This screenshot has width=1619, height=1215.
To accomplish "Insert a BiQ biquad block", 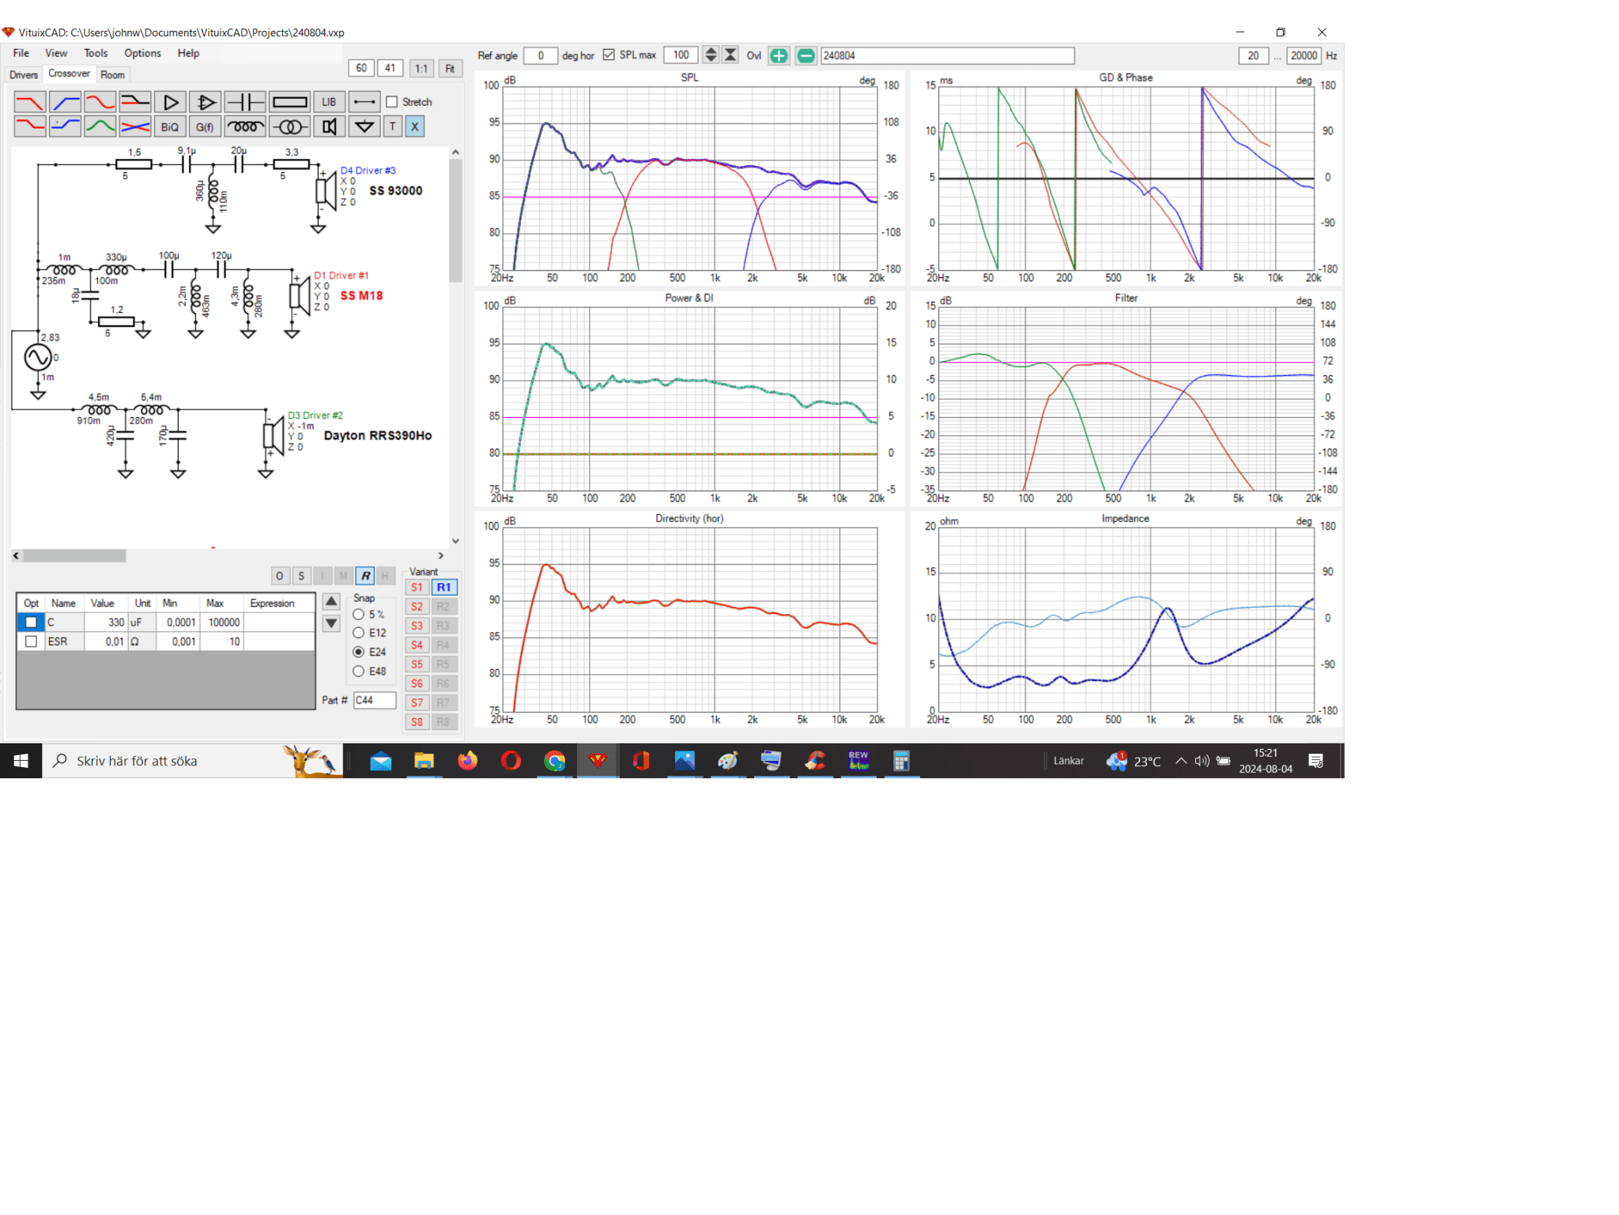I will point(170,126).
